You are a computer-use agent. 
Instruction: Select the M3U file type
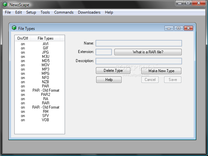pyautogui.click(x=45, y=57)
